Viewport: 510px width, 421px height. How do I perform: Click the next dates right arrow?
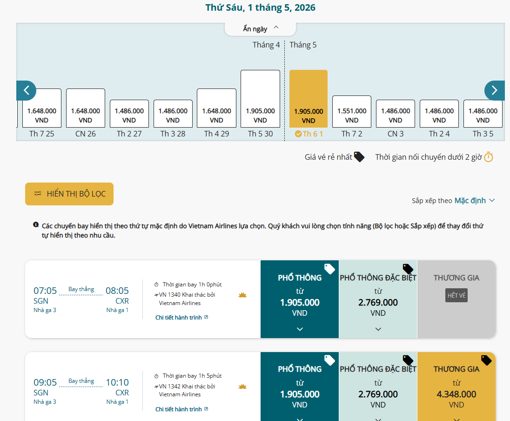[x=494, y=90]
